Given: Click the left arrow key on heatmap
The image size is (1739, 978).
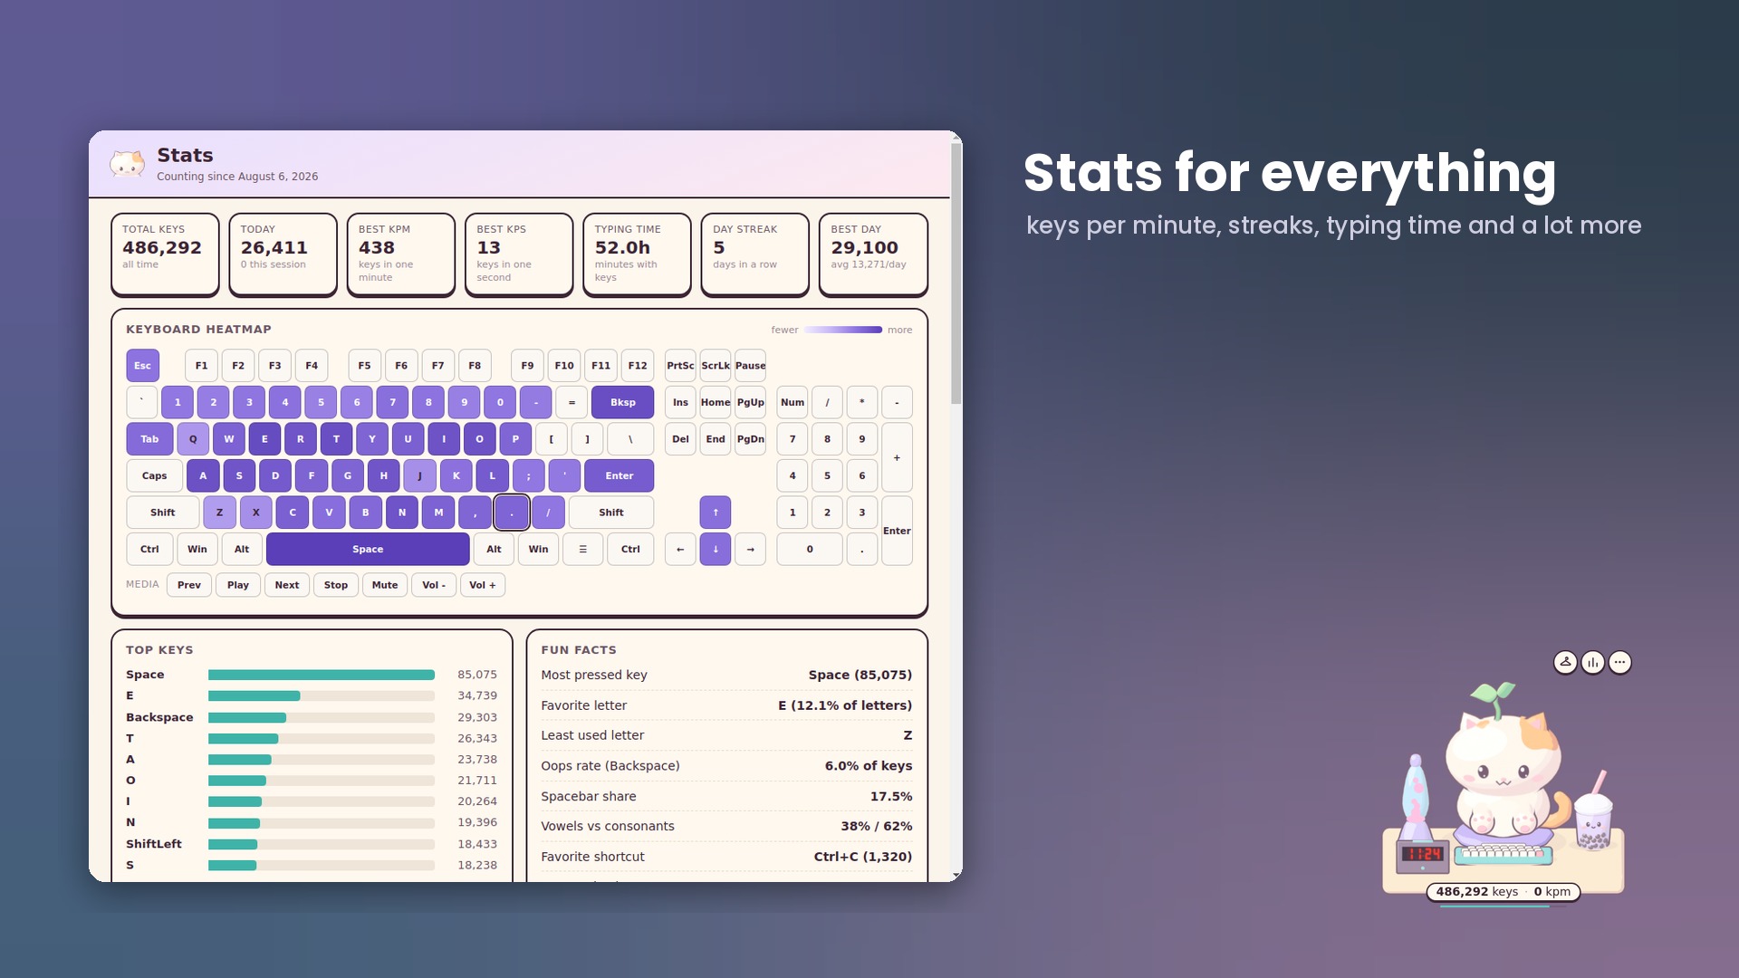Looking at the screenshot, I should [680, 549].
